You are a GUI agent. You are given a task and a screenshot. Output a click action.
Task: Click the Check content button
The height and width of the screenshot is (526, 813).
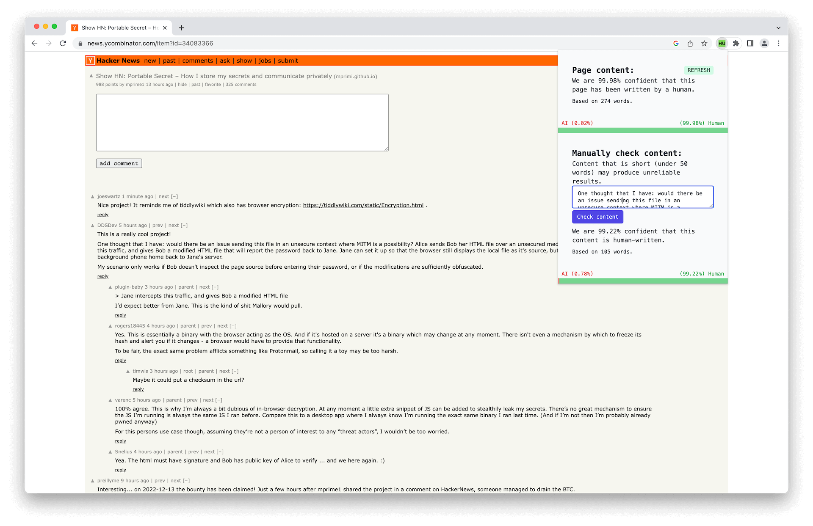pos(598,216)
